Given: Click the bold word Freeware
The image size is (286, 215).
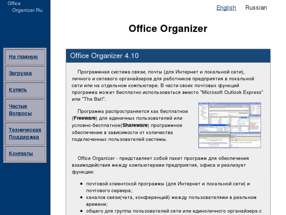Looking at the screenshot, I should pos(85,118).
